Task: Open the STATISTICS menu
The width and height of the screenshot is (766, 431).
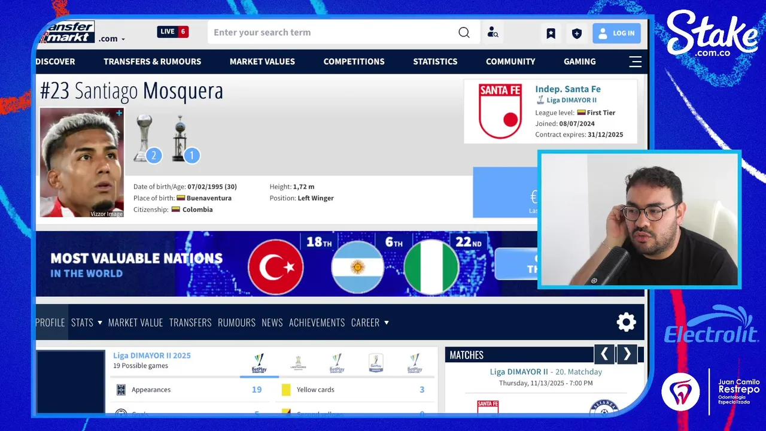Action: tap(435, 62)
